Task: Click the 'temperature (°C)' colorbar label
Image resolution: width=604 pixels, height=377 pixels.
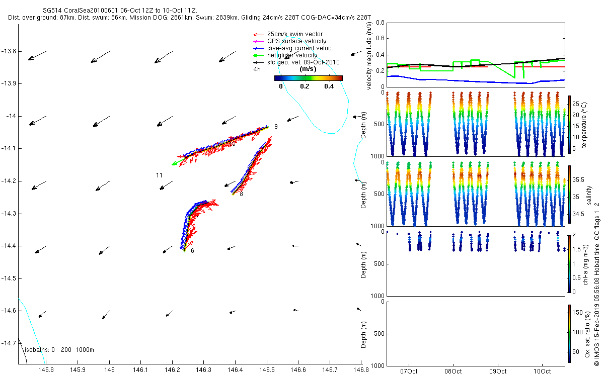Action: tap(584, 124)
